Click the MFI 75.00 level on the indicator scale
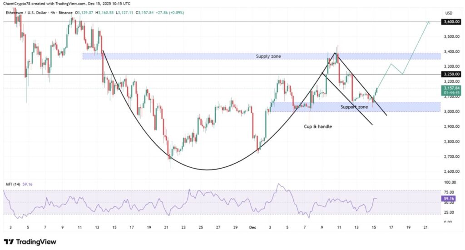This screenshot has height=250, width=465. pyautogui.click(x=446, y=192)
